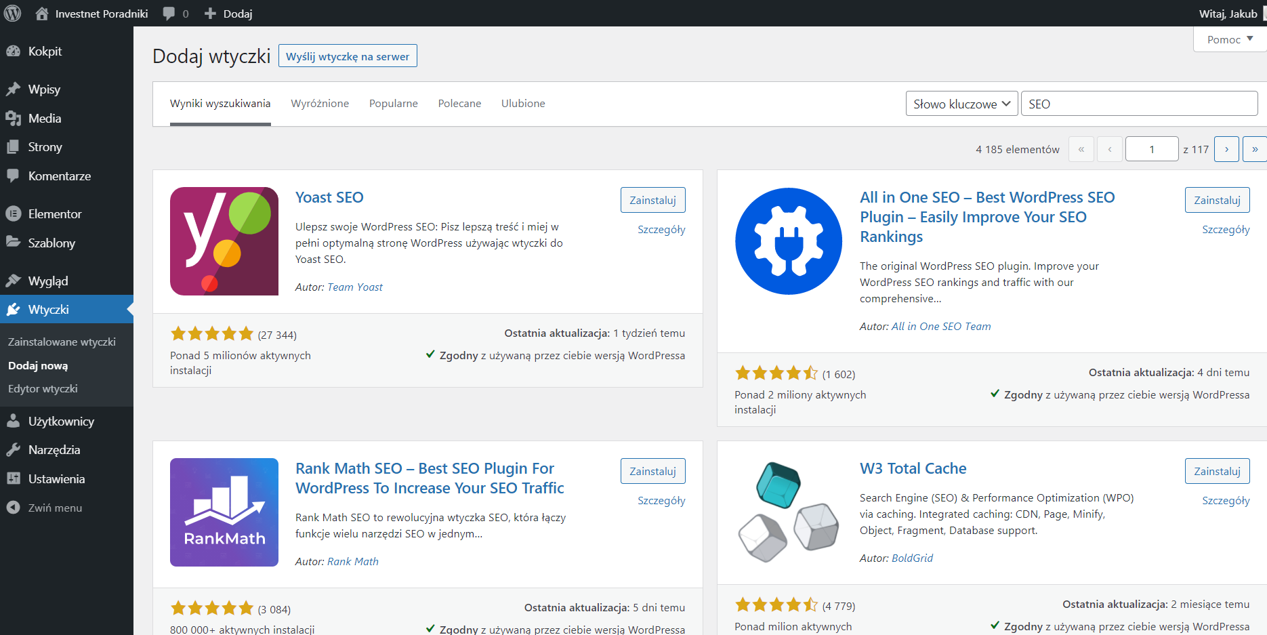1267x635 pixels.
Task: Click the Wygląd appearance brush icon
Action: coord(13,281)
